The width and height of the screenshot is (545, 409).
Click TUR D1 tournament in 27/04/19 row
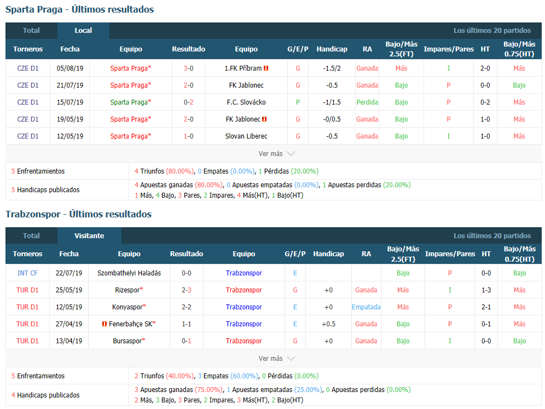pos(27,324)
